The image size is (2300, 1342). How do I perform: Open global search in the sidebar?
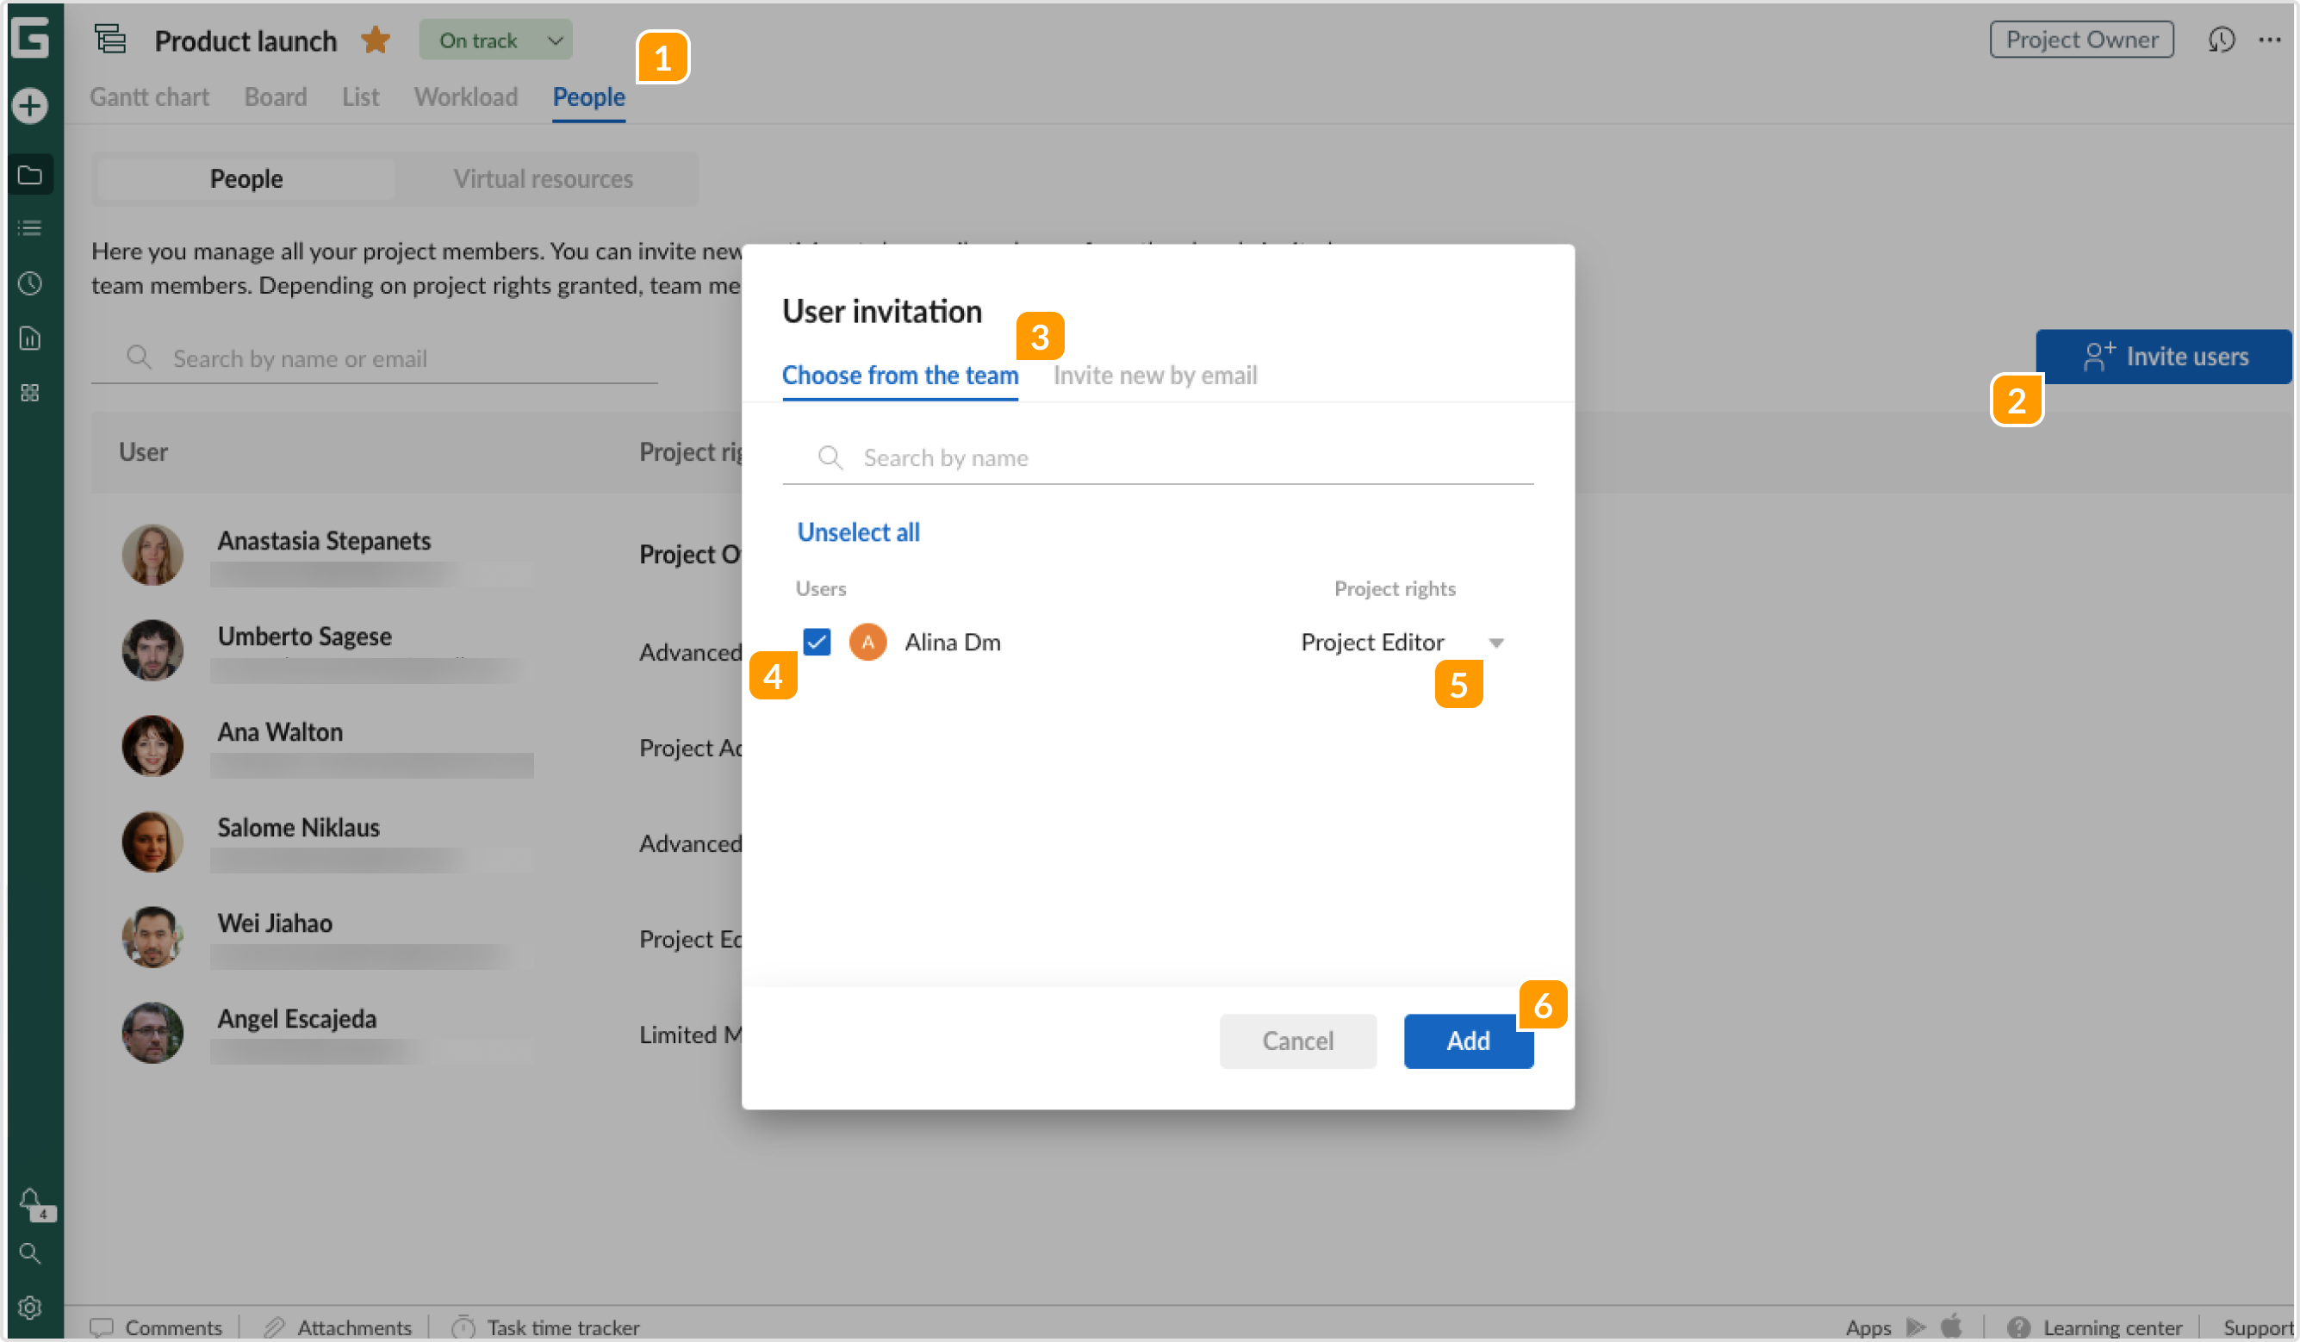pos(31,1253)
